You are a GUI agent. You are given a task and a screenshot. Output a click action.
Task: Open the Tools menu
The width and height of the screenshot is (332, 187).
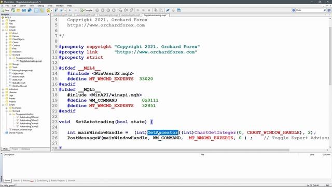[x=50, y=6]
